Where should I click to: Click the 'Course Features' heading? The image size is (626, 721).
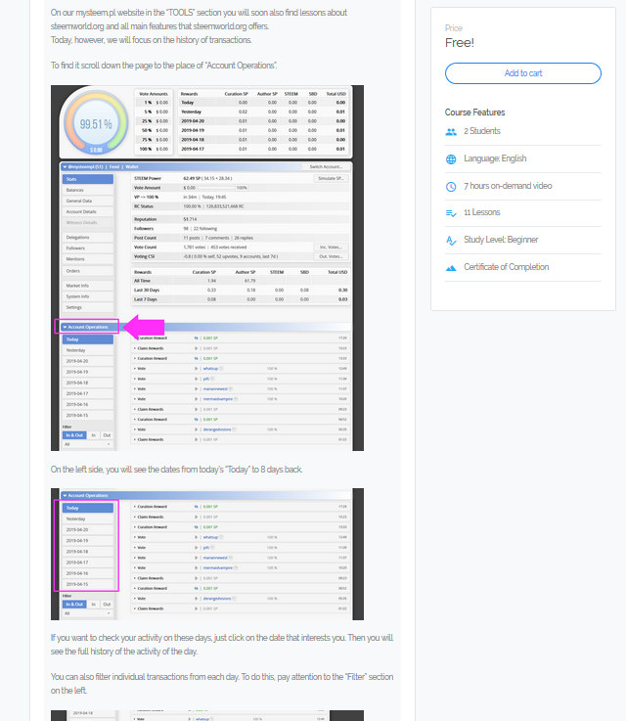tap(474, 113)
